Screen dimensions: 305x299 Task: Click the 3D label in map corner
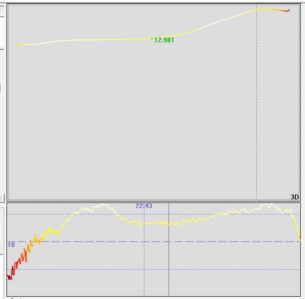click(x=294, y=197)
